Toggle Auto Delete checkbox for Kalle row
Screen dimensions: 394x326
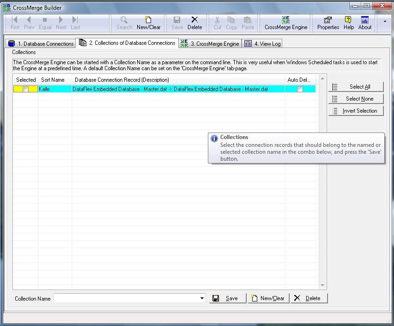[300, 89]
